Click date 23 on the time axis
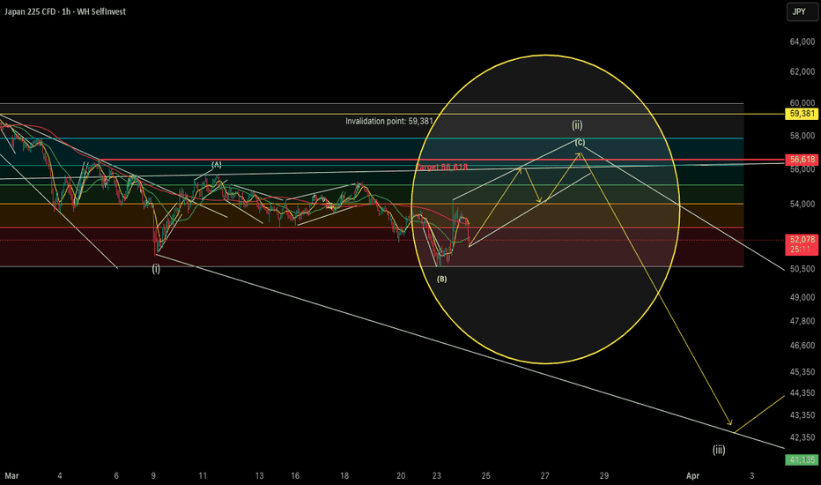The height and width of the screenshot is (485, 821). click(436, 475)
